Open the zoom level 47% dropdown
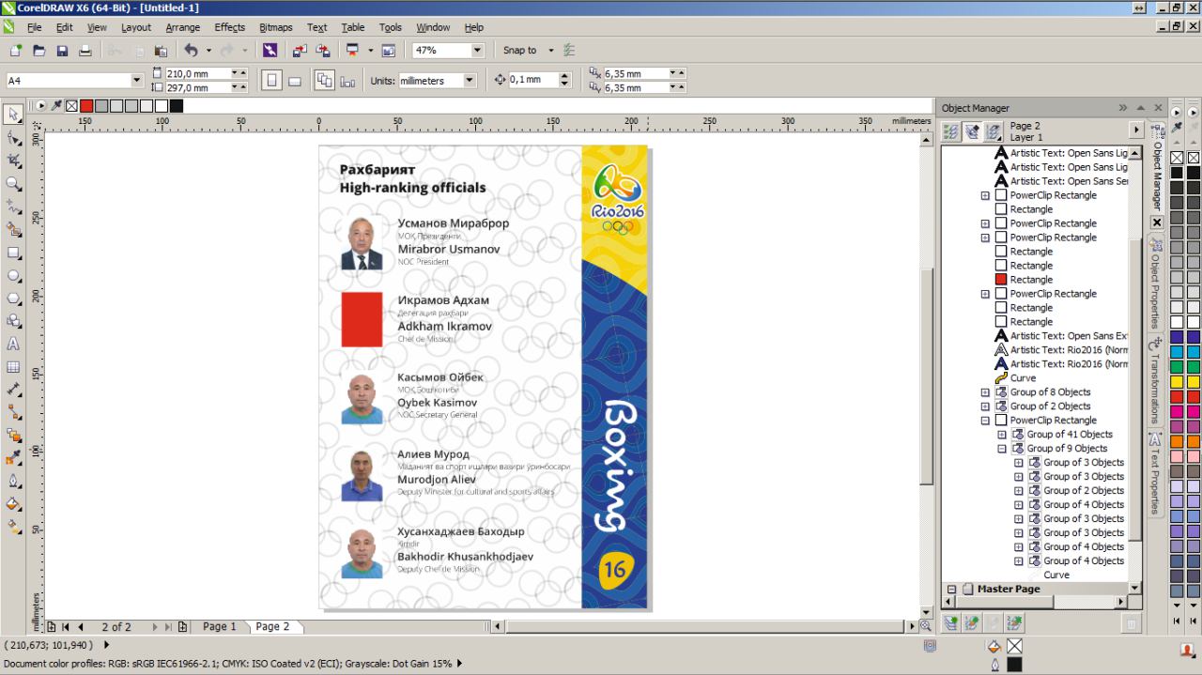This screenshot has height=675, width=1202. click(477, 50)
